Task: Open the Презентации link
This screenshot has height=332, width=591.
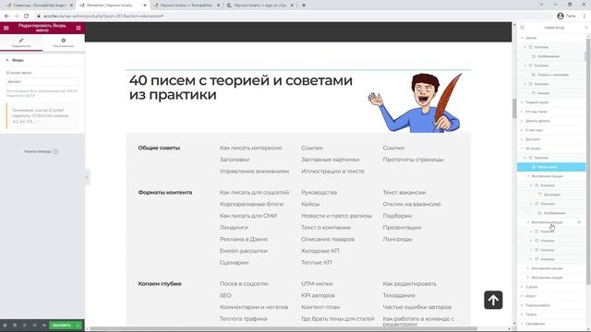Action: (402, 228)
